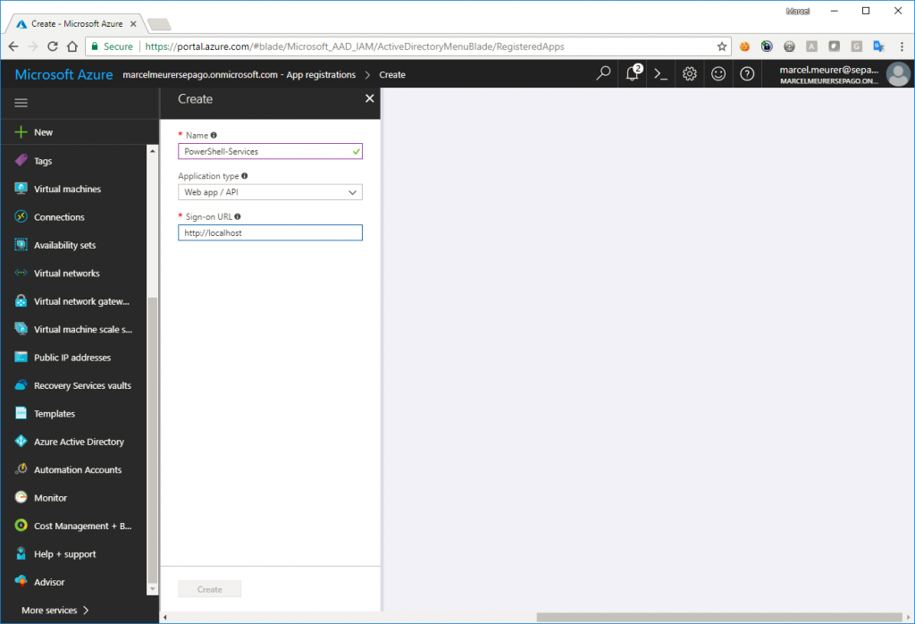Click the browser address bar URL
This screenshot has height=624, width=915.
tap(355, 46)
